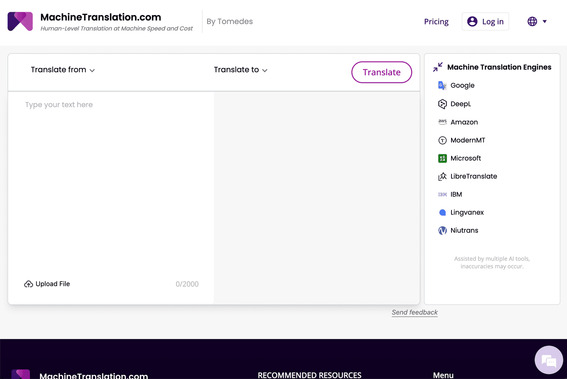Screen dimensions: 567x379
Task: Click the 0/2000 character counter
Action: pyautogui.click(x=187, y=284)
